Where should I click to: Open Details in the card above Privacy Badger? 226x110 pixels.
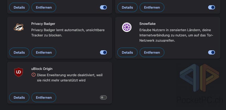pos(19,7)
